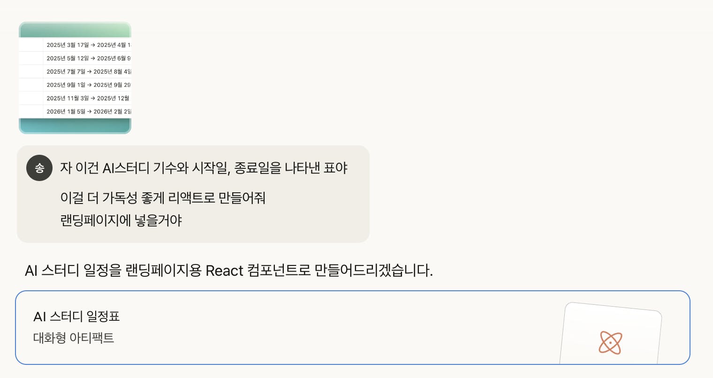713x378 pixels.
Task: Click the 2025년 9월 1일 row in thumbnail
Action: click(87, 85)
